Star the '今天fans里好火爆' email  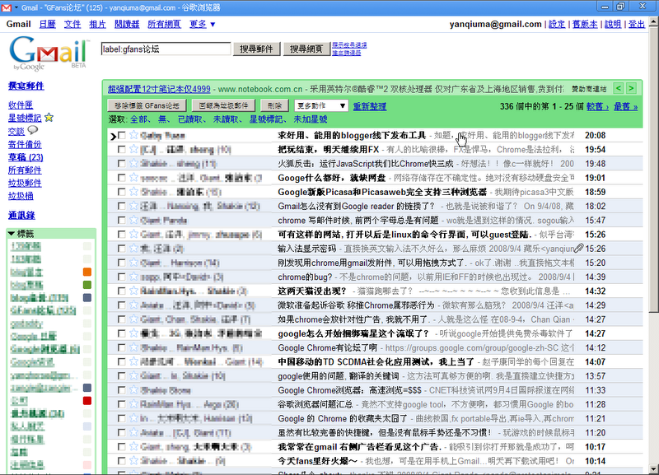(133, 461)
